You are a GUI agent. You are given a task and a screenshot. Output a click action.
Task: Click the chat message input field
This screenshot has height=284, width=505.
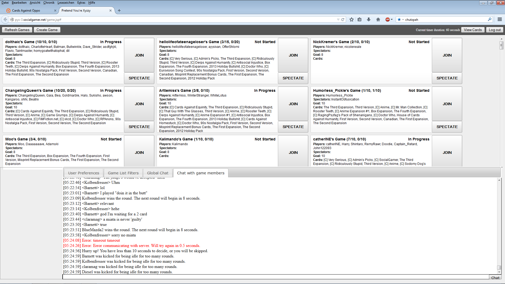point(276,277)
